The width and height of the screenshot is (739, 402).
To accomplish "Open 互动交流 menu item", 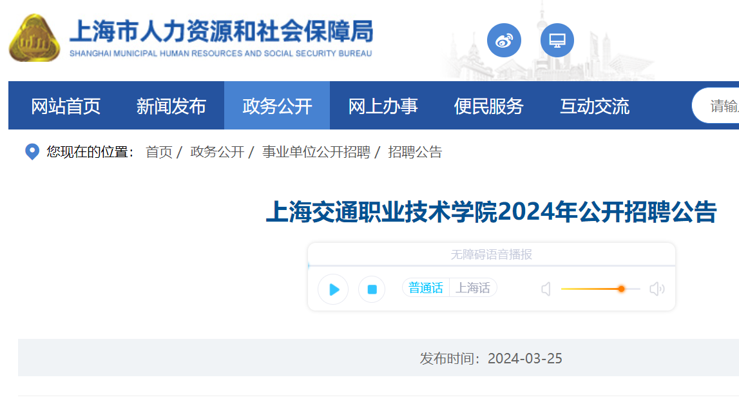I will click(594, 106).
